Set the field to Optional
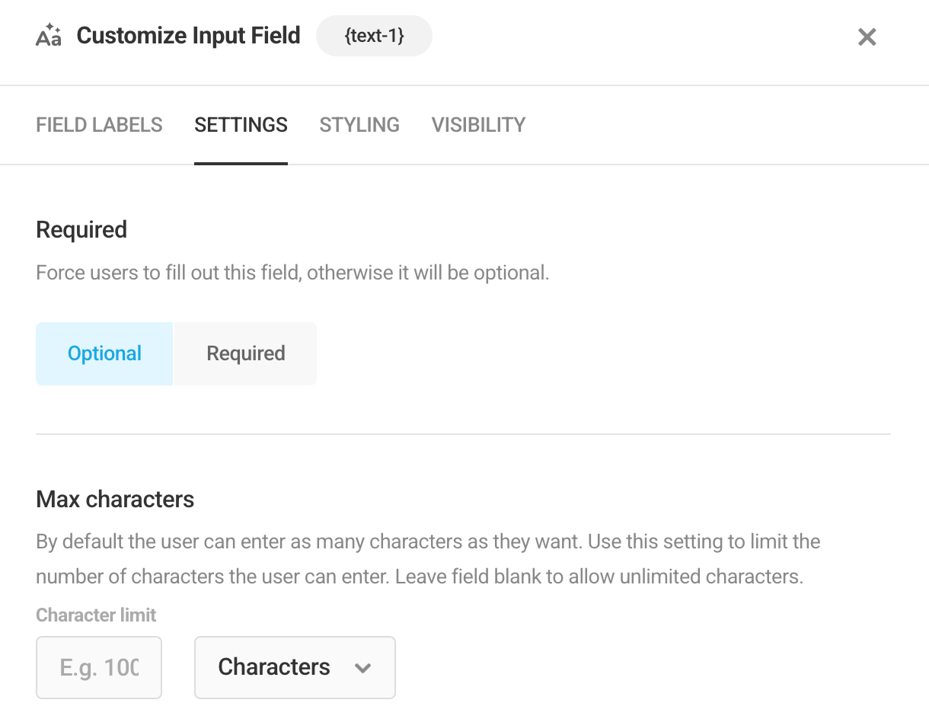929x719 pixels. coord(104,353)
